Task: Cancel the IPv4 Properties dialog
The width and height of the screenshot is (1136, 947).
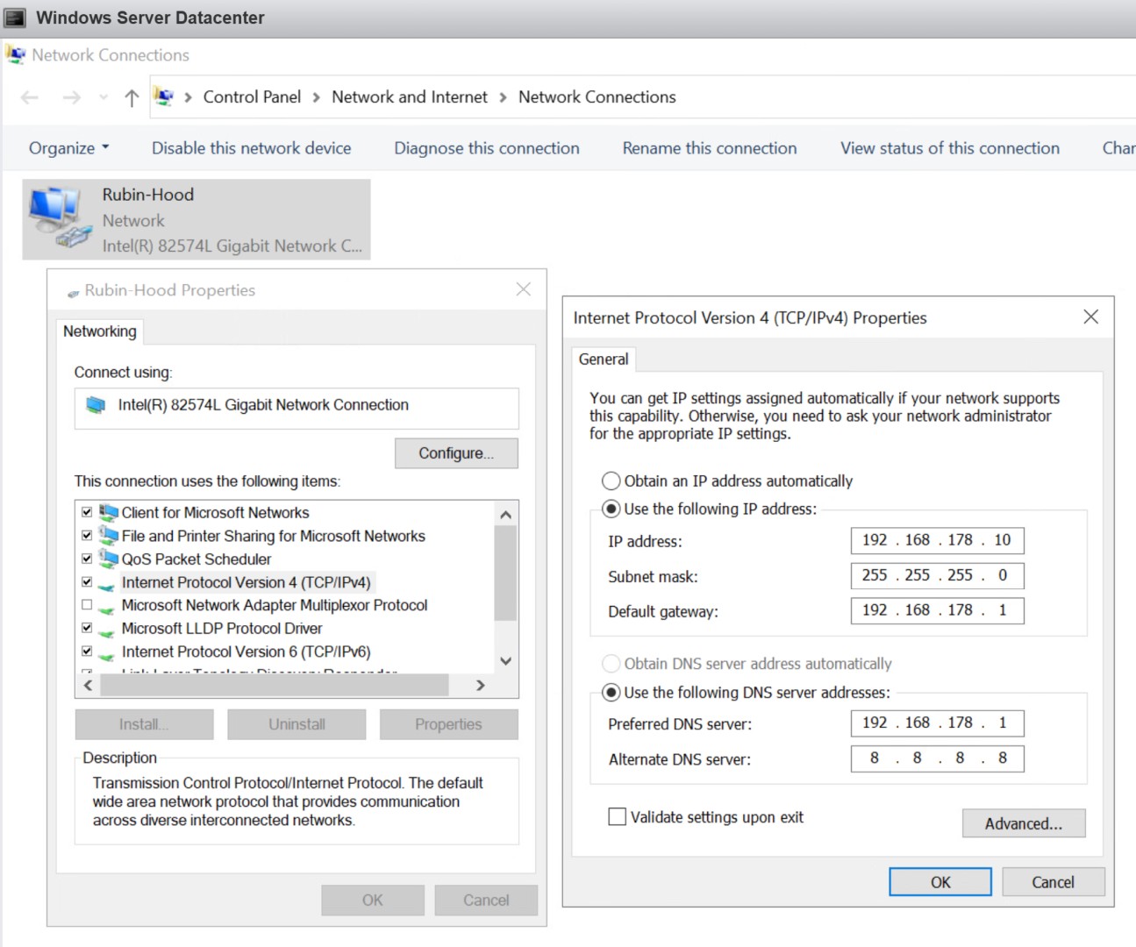Action: [x=1053, y=882]
